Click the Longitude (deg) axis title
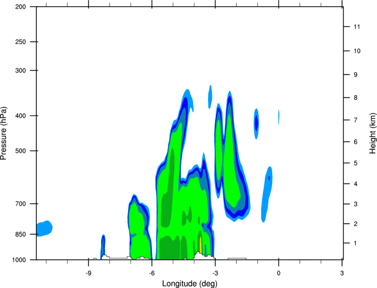The width and height of the screenshot is (377, 288). [x=190, y=284]
